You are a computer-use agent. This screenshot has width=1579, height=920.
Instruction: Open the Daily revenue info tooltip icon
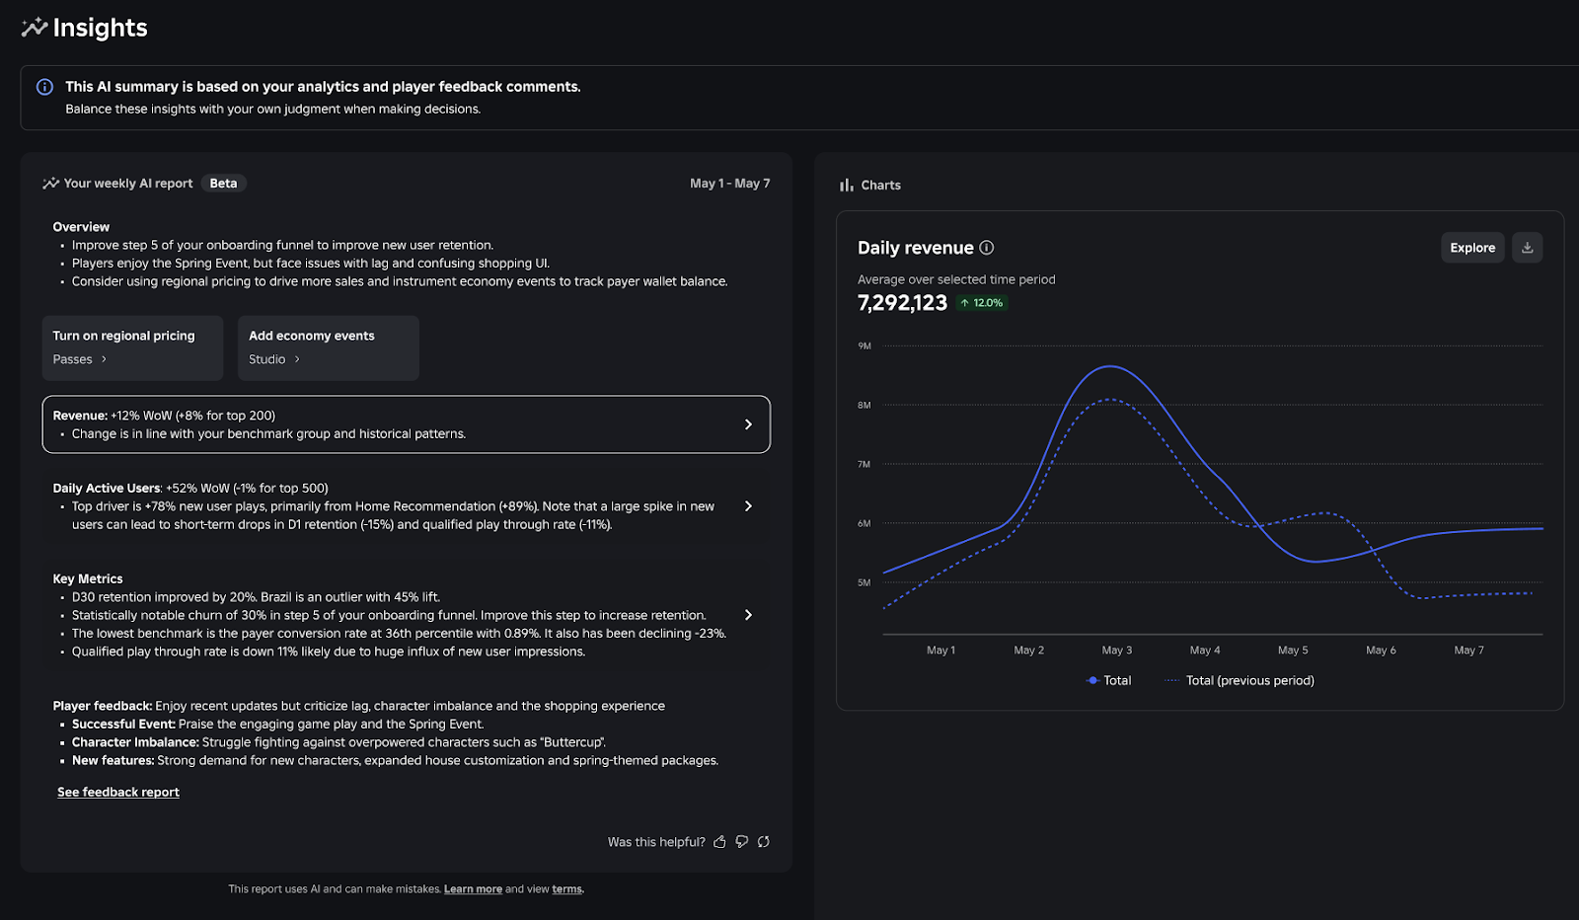[986, 248]
